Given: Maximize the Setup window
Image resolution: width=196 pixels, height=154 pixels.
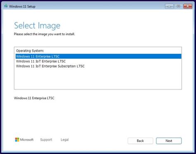Looking at the screenshot, I should [178, 6].
